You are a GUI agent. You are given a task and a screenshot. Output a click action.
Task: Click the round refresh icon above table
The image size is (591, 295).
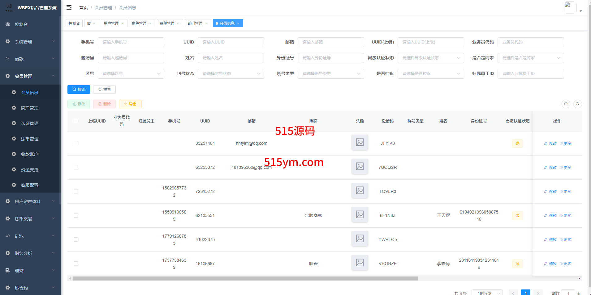click(577, 104)
